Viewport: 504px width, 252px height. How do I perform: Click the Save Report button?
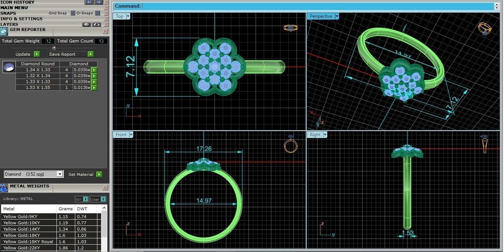(68, 54)
